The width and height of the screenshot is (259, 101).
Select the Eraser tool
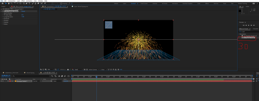[x=38, y=3]
